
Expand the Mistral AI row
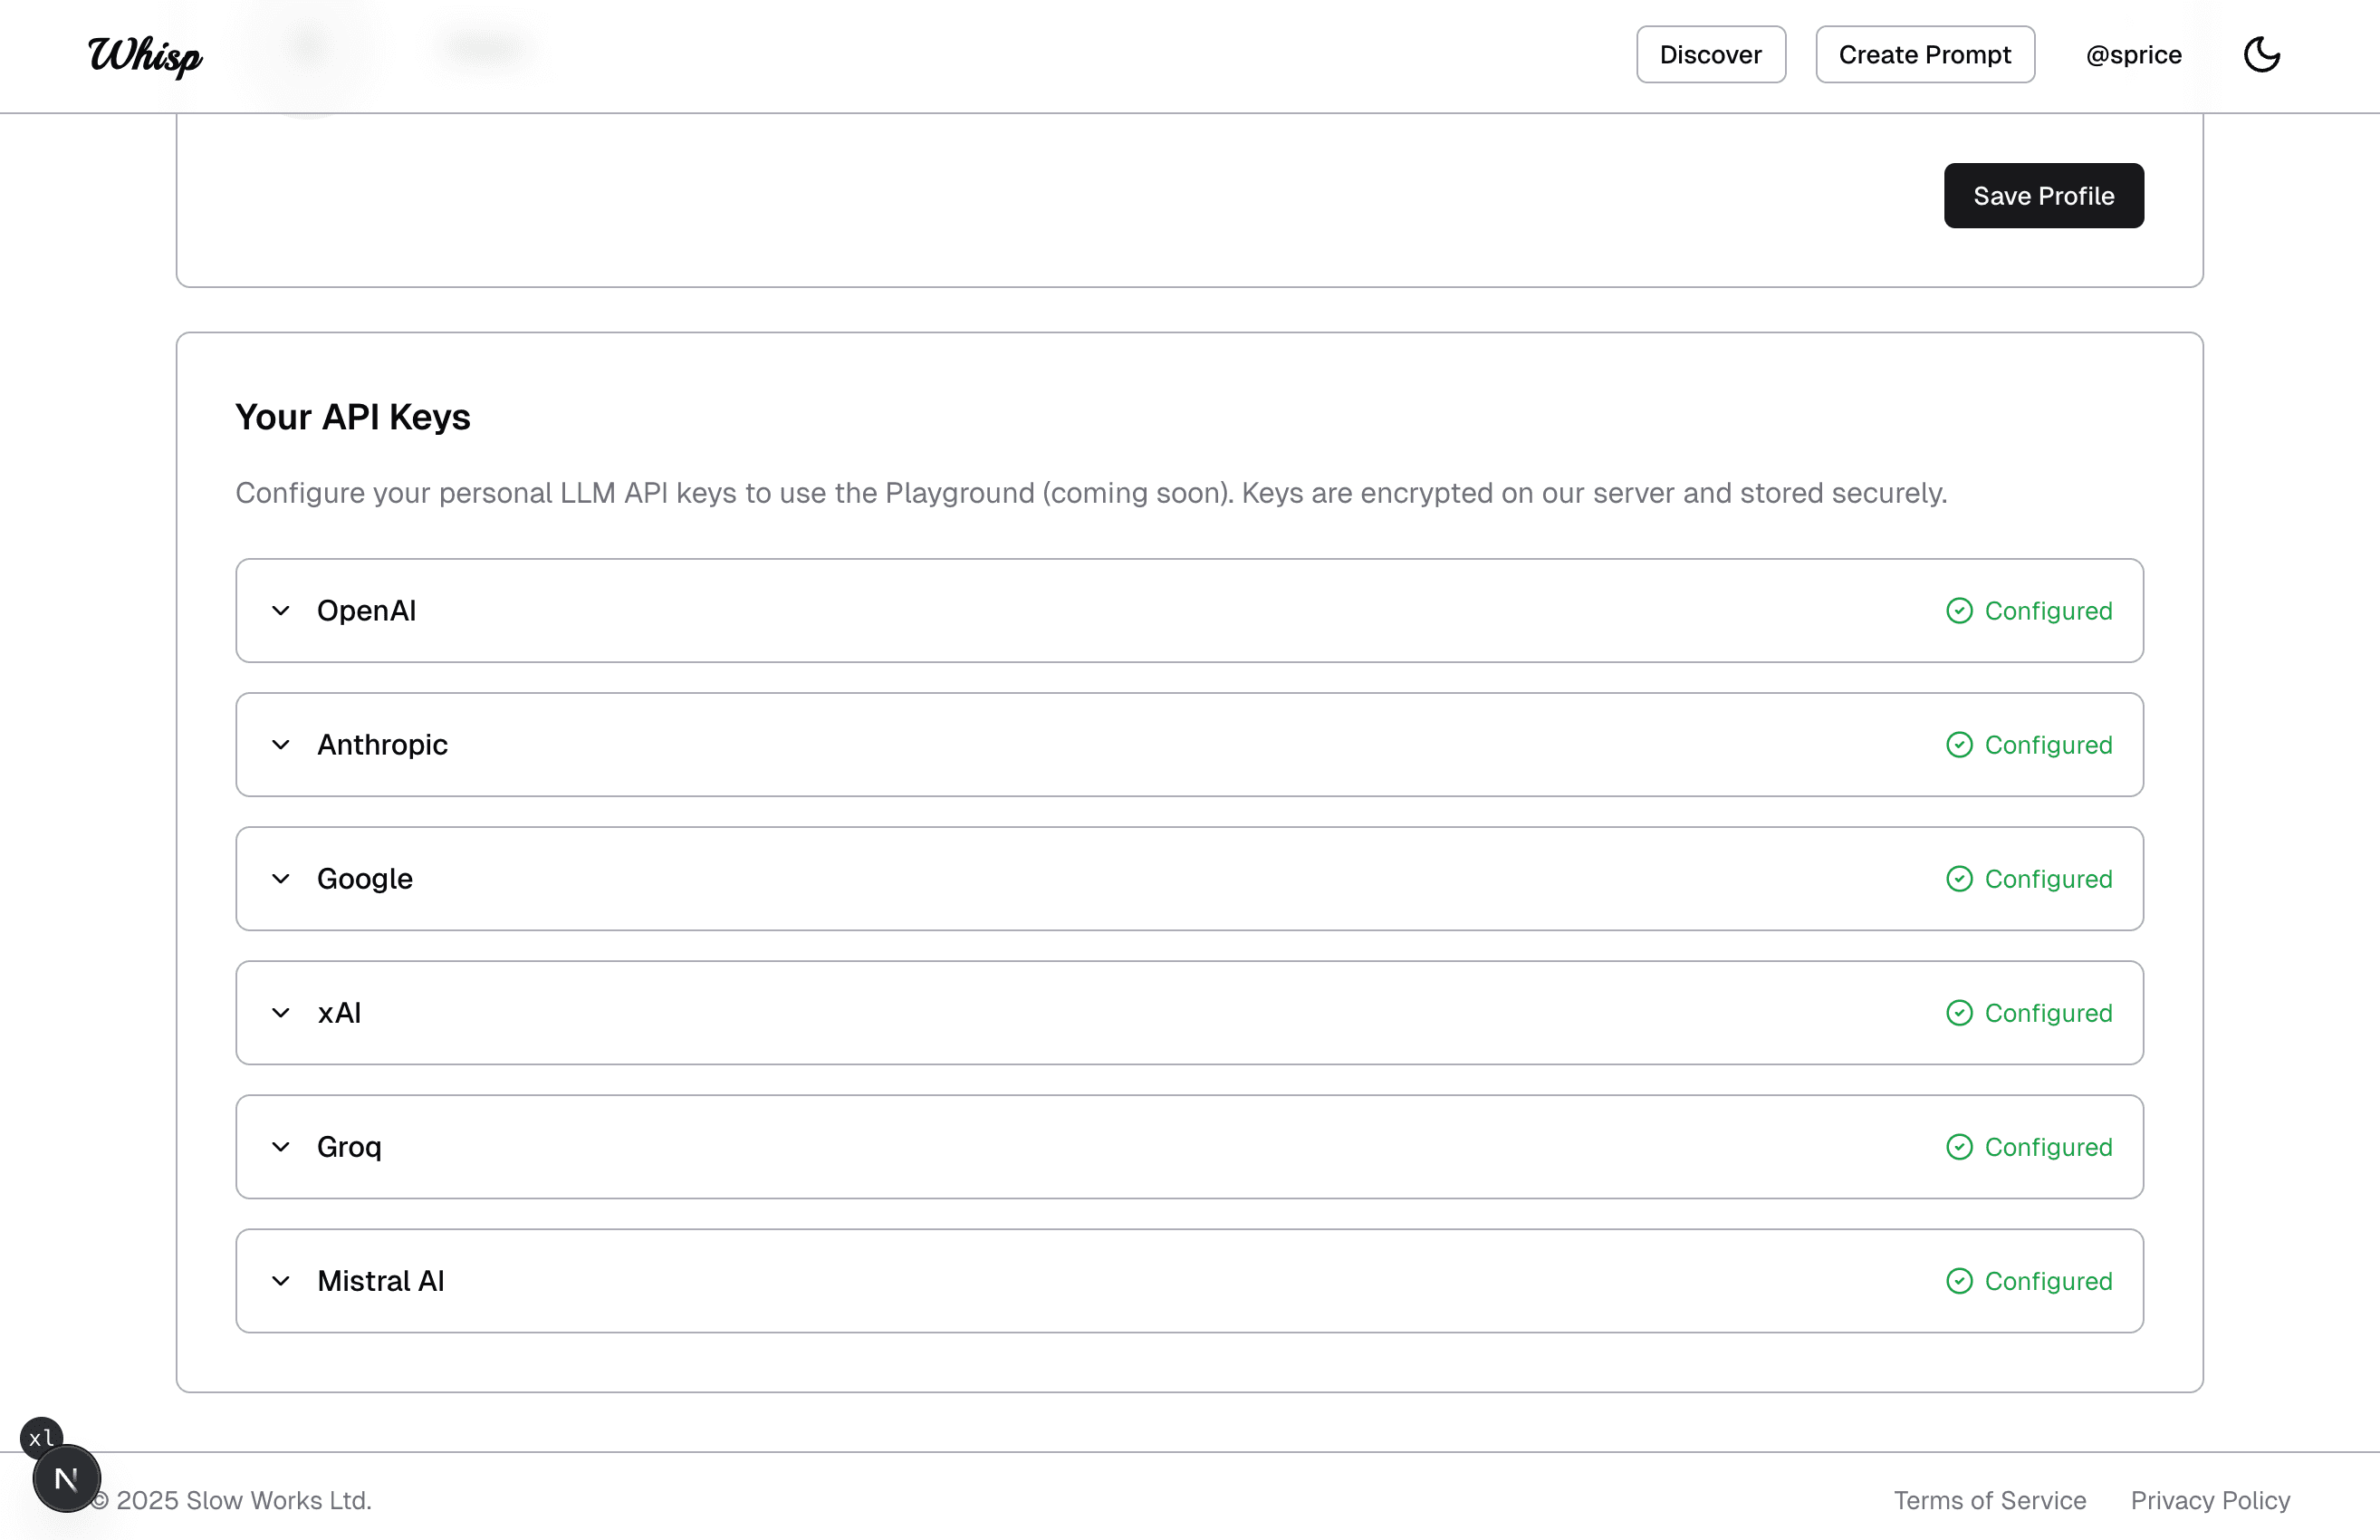[x=281, y=1281]
